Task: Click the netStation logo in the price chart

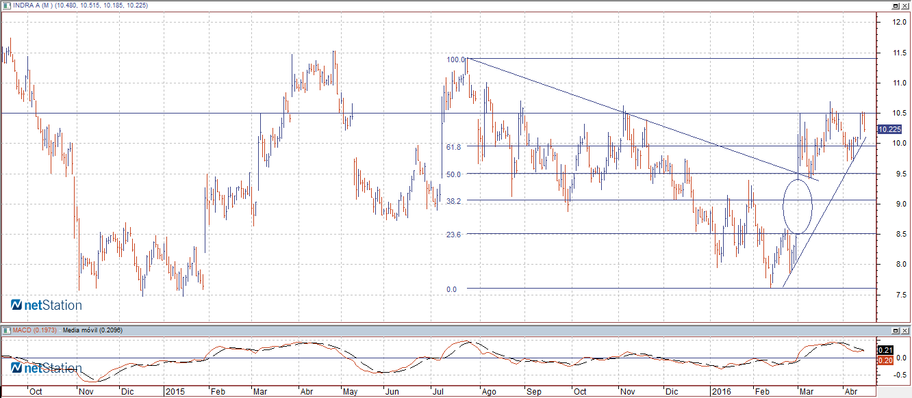Action: point(47,305)
